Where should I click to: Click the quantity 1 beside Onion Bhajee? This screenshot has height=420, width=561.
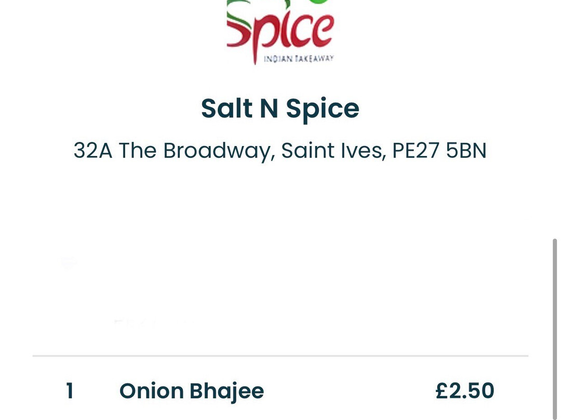click(70, 391)
